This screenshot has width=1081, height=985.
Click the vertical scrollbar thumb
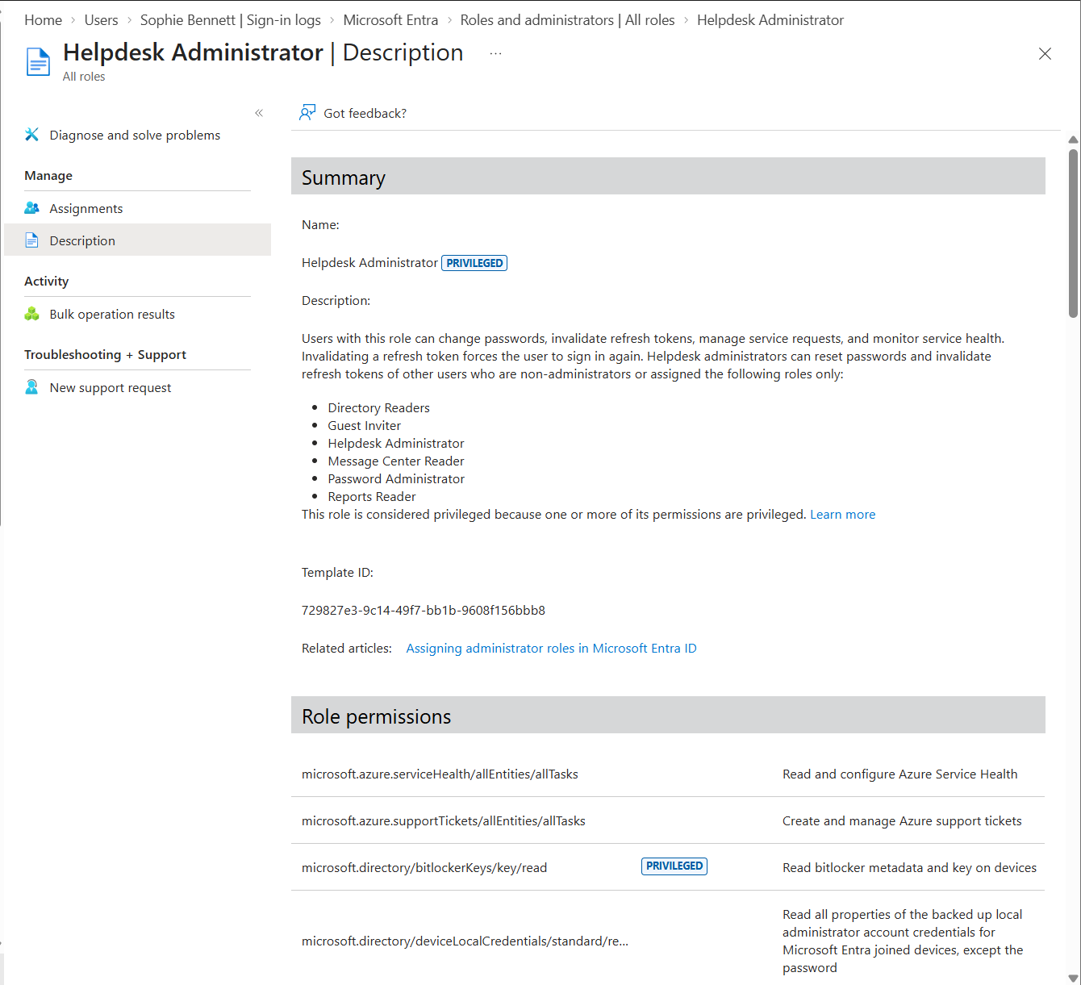click(x=1073, y=234)
